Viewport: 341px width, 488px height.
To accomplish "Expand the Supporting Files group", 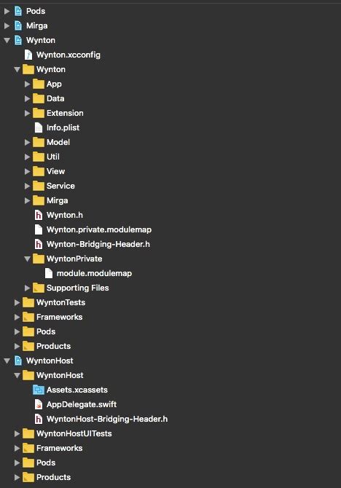I will click(x=27, y=288).
